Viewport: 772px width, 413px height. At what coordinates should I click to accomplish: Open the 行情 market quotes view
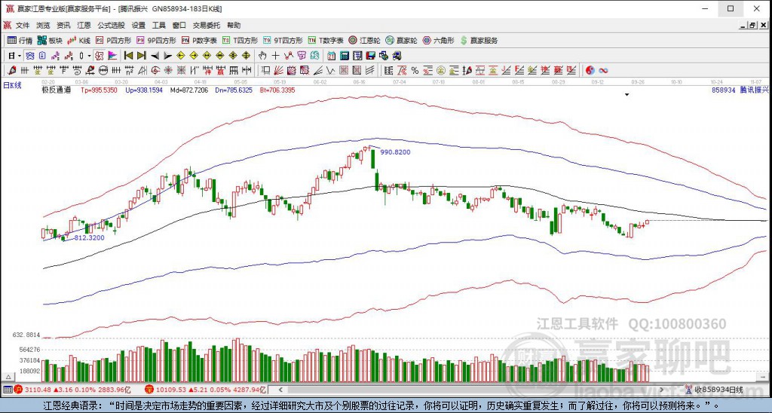[x=20, y=41]
